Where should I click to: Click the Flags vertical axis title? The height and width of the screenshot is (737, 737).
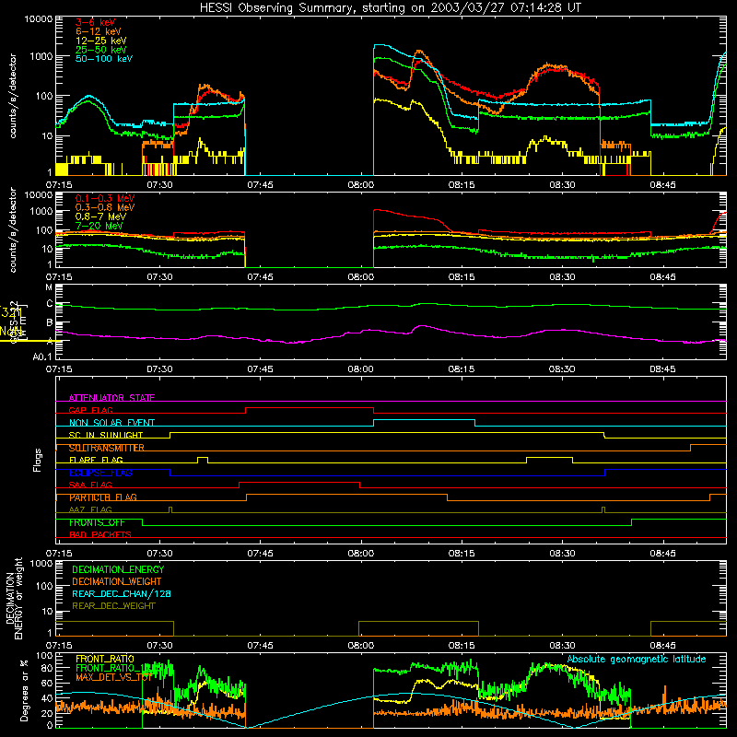(37, 460)
